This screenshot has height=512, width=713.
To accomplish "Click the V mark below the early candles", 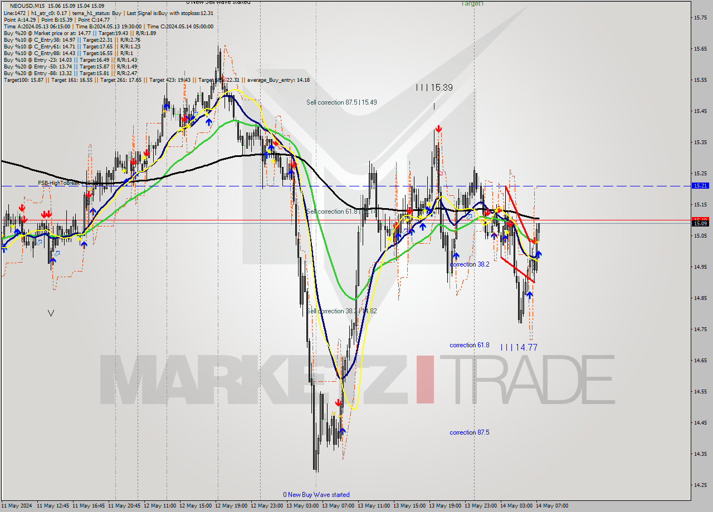I will pyautogui.click(x=51, y=313).
